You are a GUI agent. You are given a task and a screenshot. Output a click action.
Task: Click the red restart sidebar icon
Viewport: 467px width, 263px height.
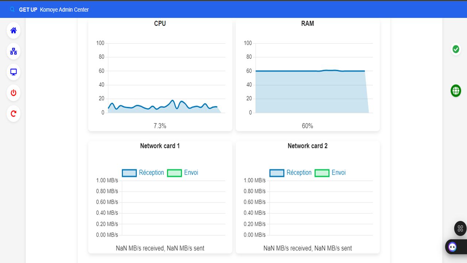pyautogui.click(x=13, y=114)
